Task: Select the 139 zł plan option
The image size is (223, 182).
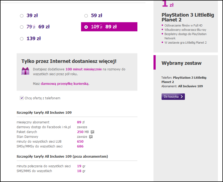Action: (x=22, y=39)
